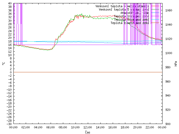Click red legend line sample for meteo stanici
179x134 pixels.
tap(155, 6)
